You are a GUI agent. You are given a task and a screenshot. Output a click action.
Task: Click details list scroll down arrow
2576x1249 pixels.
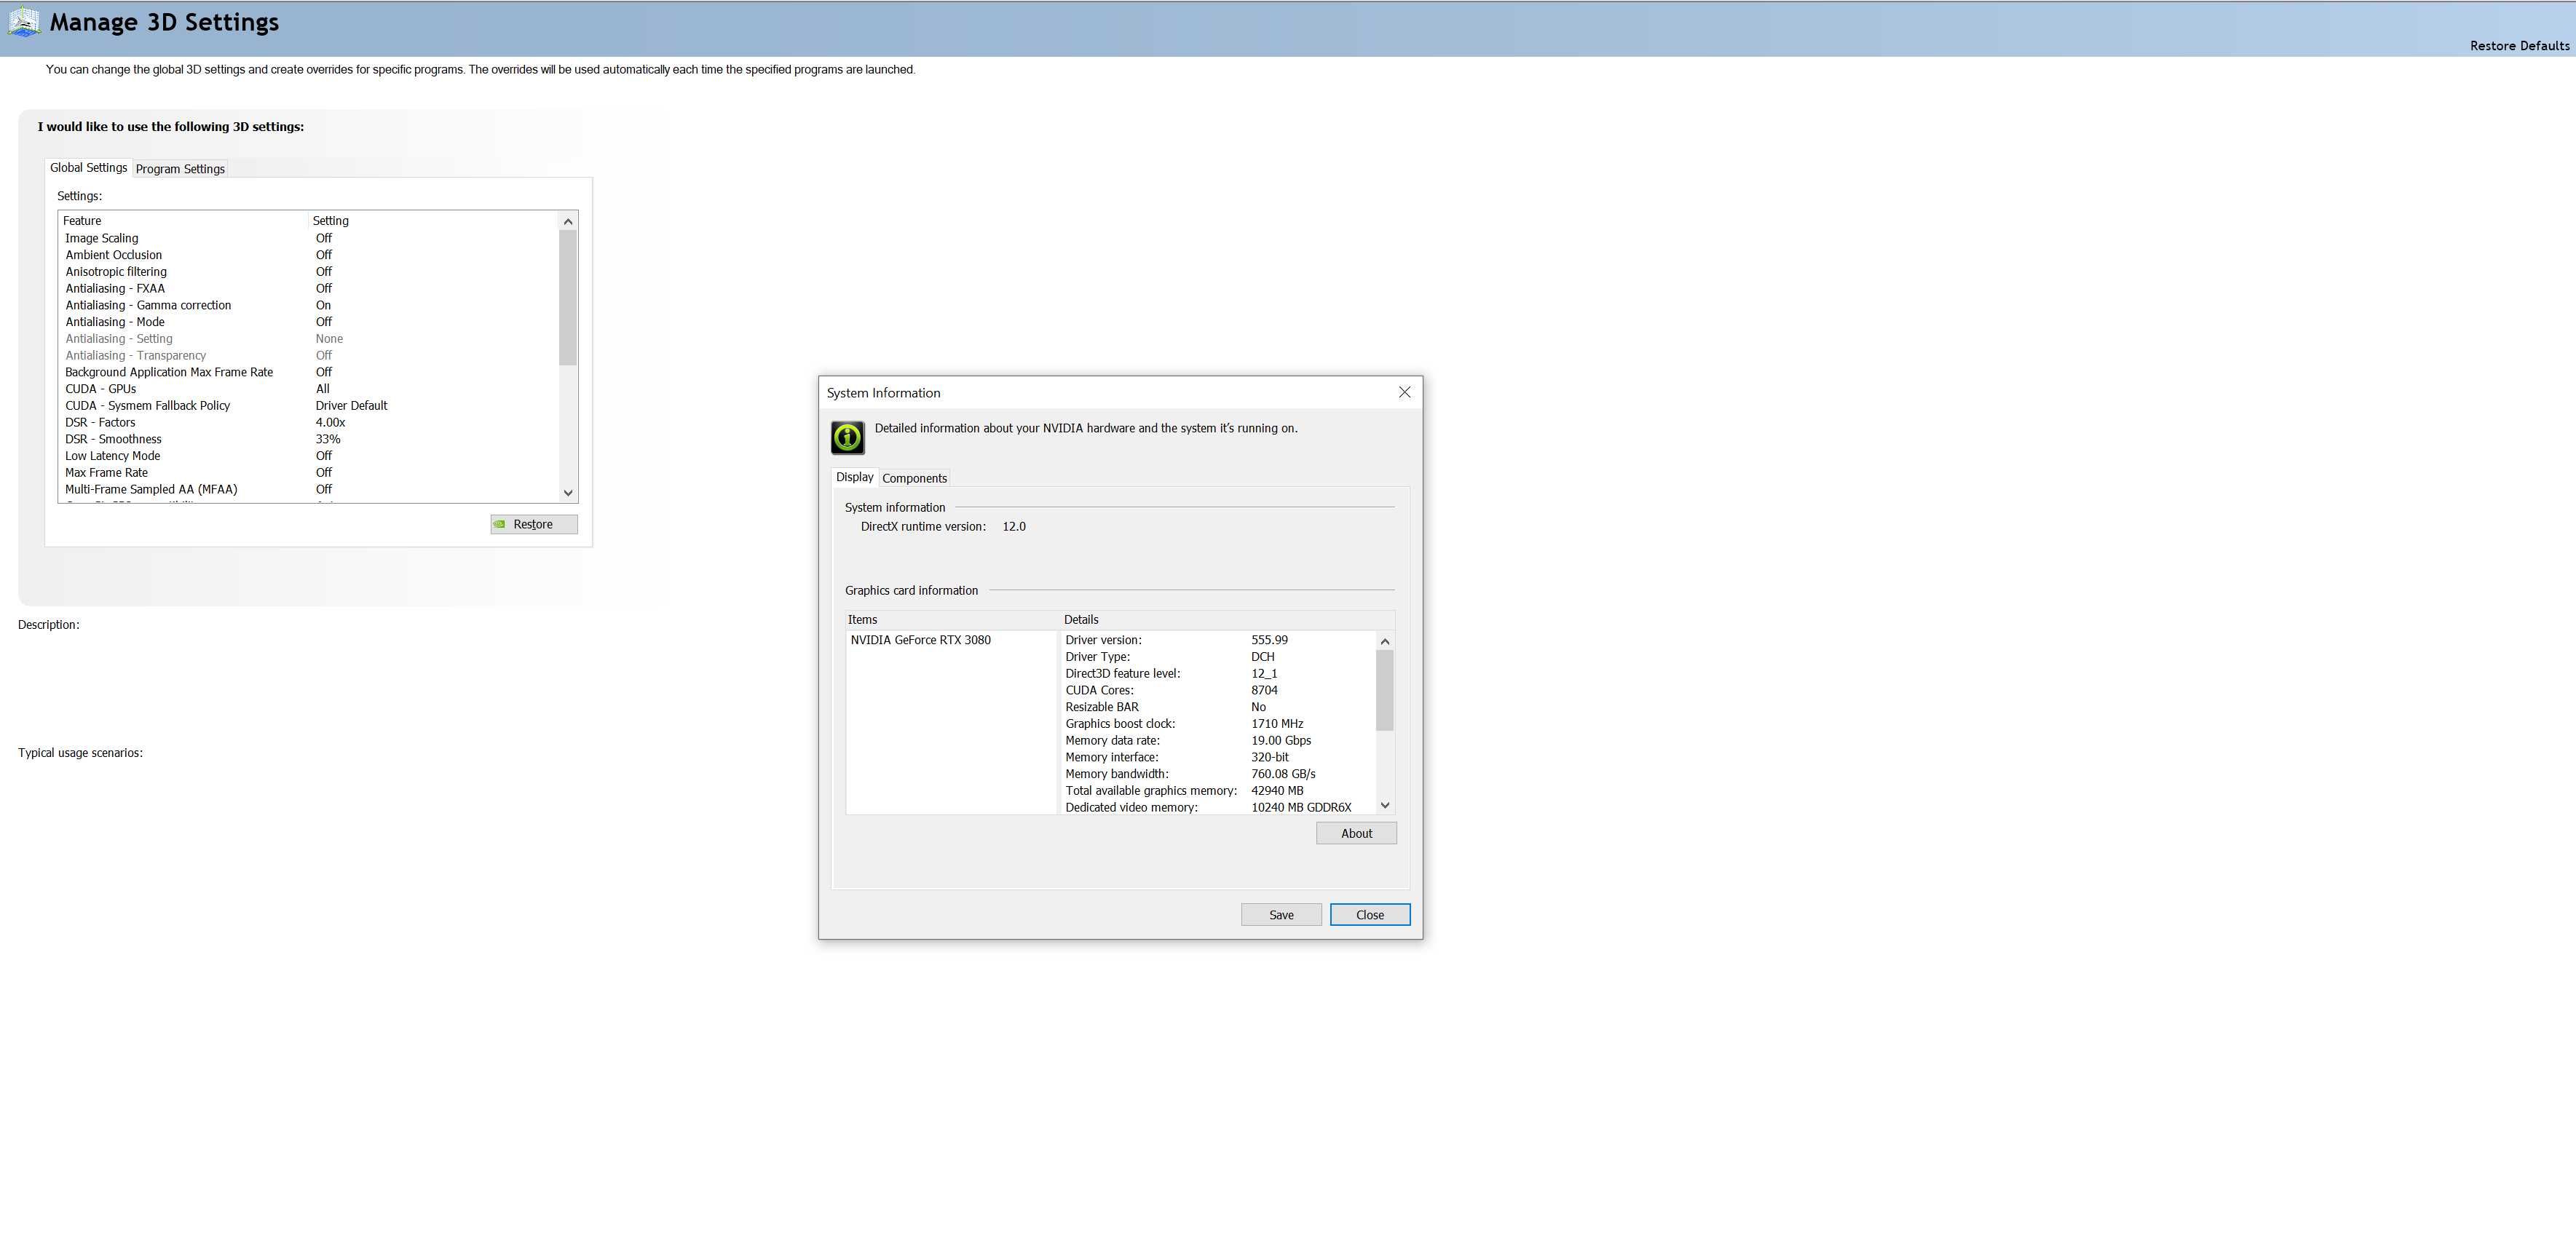(x=1385, y=805)
